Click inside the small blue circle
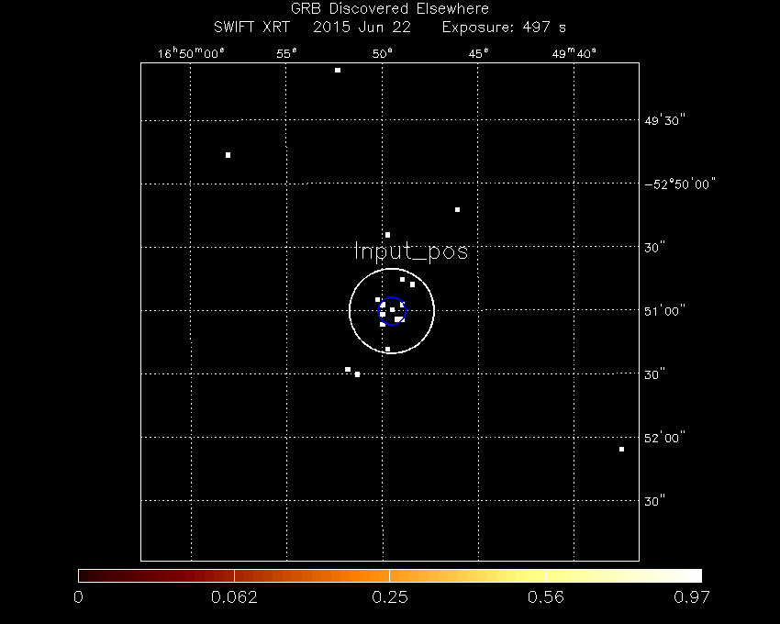Screen dimensions: 780x624 tap(392, 310)
